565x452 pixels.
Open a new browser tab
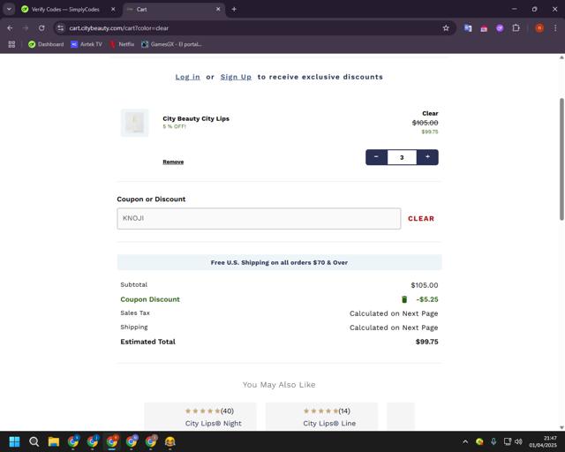[x=234, y=10]
